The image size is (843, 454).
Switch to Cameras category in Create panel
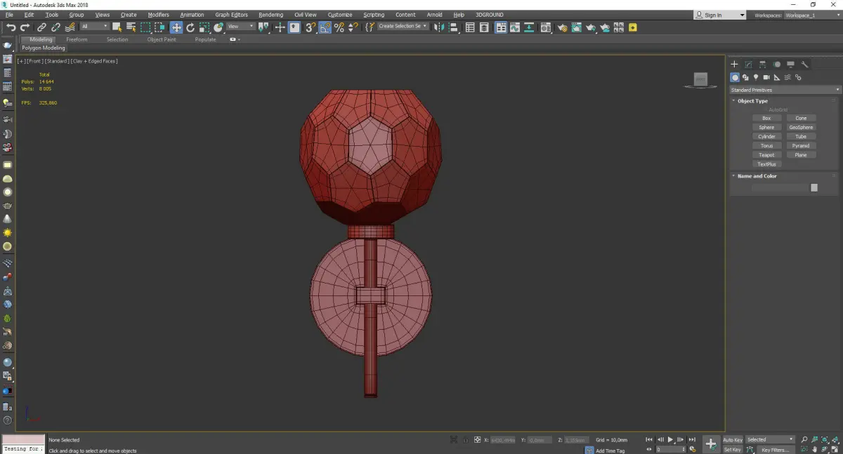pyautogui.click(x=766, y=77)
